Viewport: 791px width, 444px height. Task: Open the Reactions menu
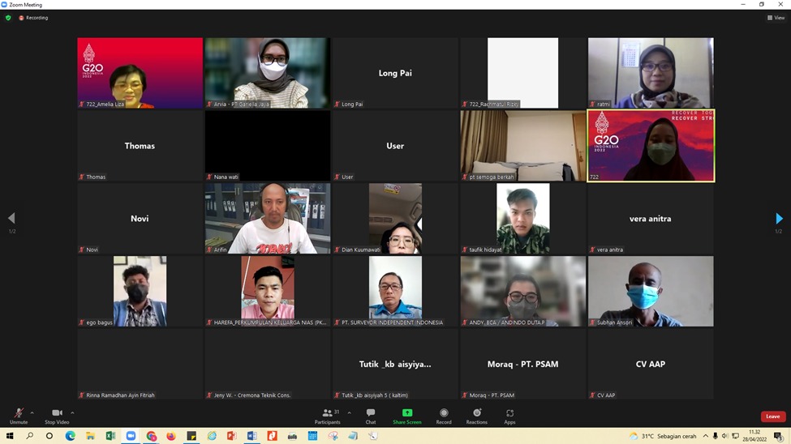[x=477, y=416]
